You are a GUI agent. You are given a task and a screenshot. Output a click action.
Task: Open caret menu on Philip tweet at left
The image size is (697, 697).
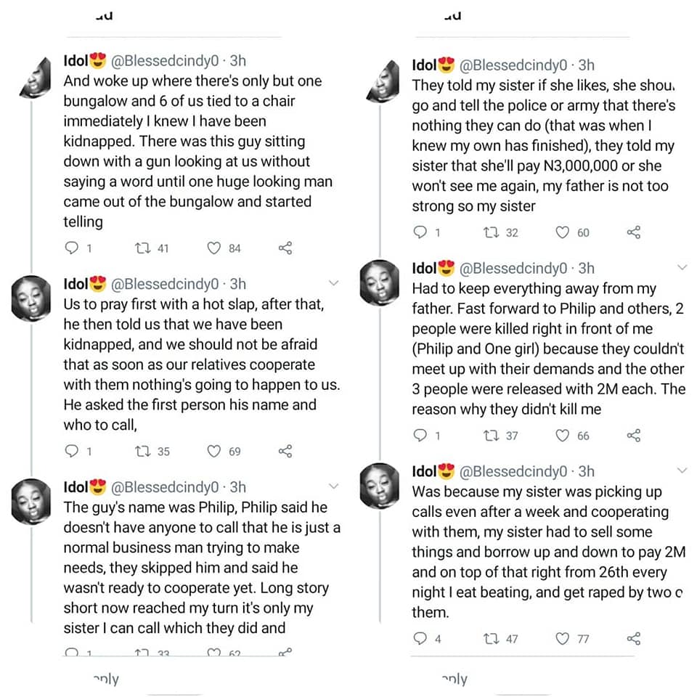tap(334, 486)
